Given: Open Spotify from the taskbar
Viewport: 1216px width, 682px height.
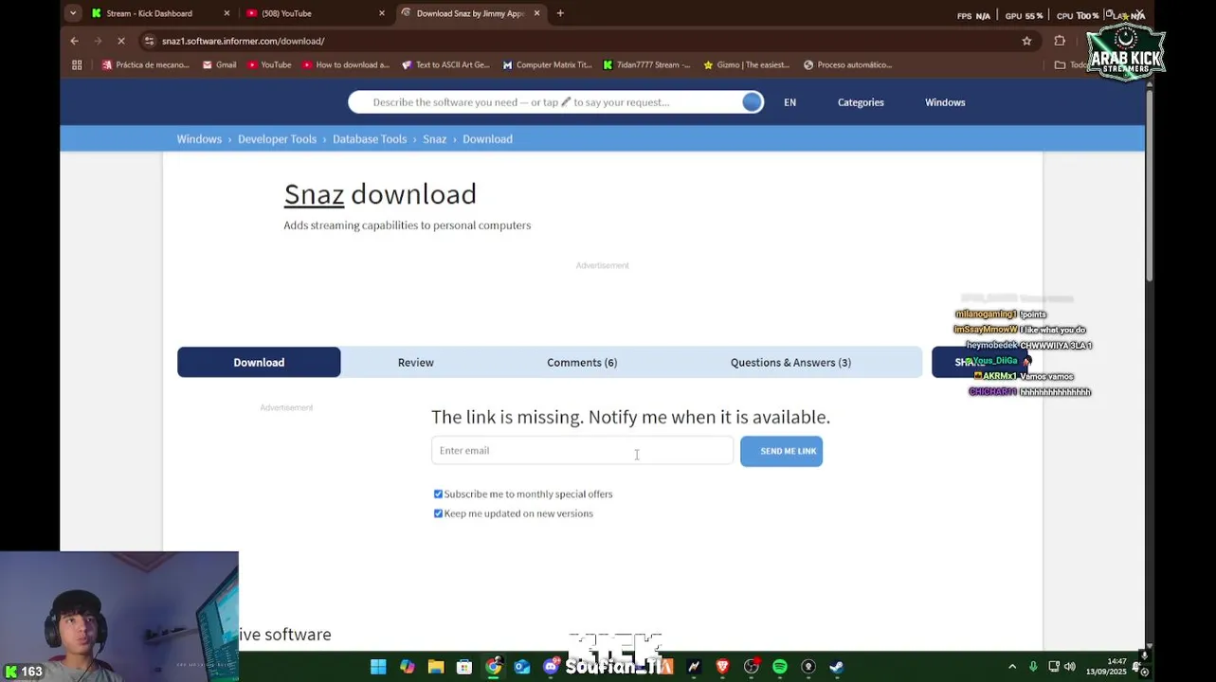Looking at the screenshot, I should pyautogui.click(x=780, y=667).
